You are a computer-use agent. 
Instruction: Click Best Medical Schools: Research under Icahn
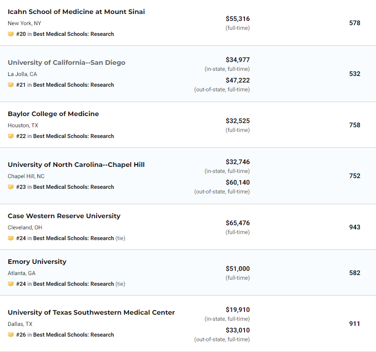[73, 34]
